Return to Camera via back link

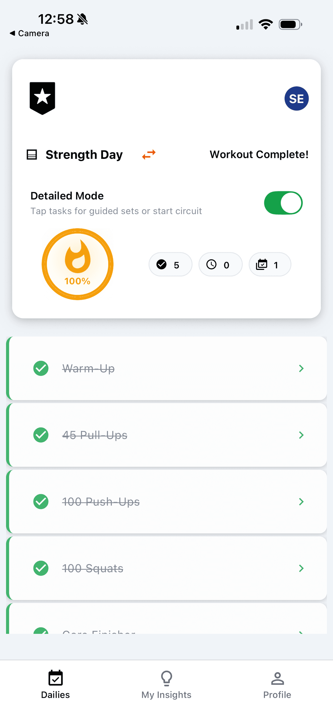(x=30, y=33)
